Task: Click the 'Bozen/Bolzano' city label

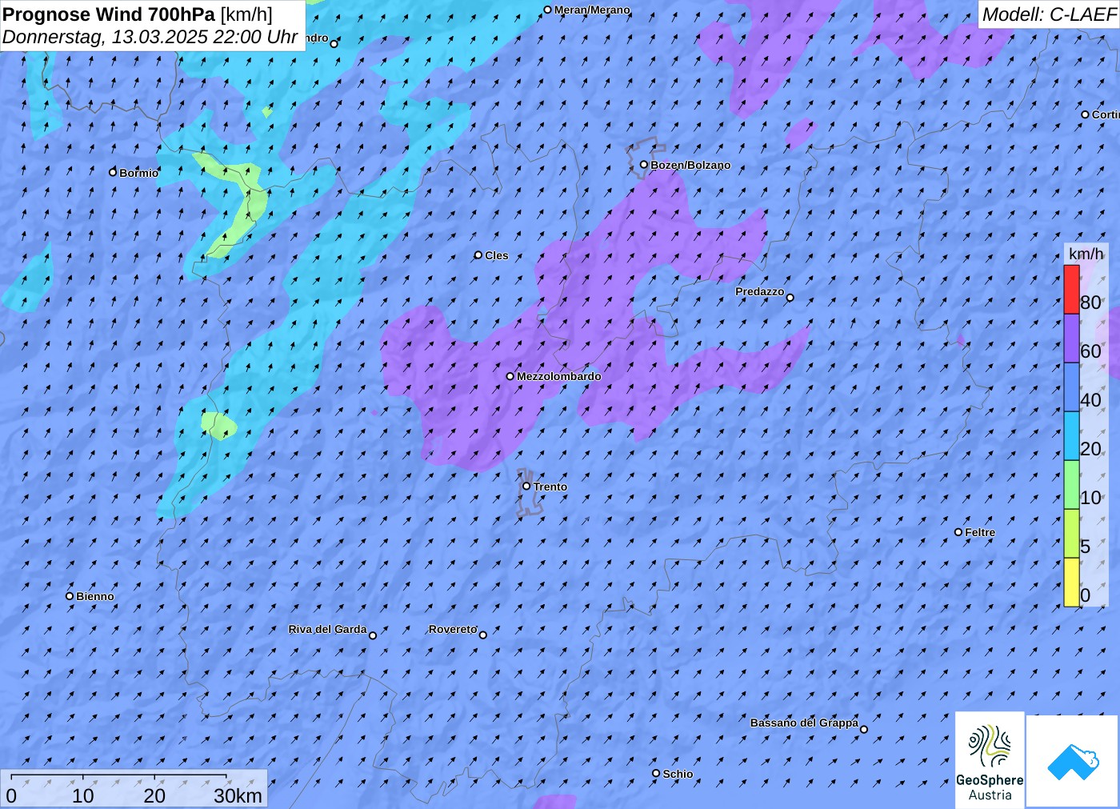Action: click(x=690, y=165)
